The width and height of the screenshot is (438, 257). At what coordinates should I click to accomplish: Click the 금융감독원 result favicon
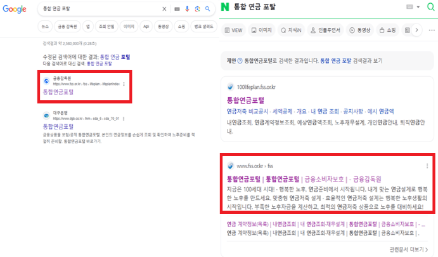(46, 81)
